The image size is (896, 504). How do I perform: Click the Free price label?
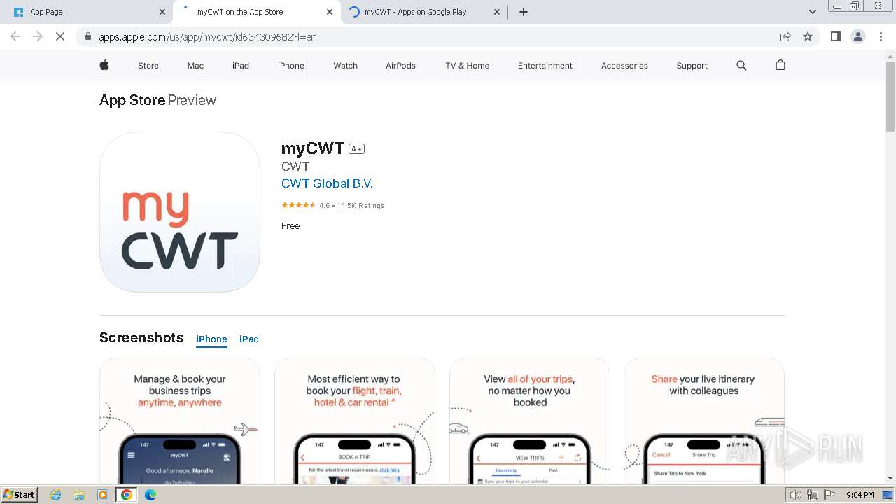290,225
